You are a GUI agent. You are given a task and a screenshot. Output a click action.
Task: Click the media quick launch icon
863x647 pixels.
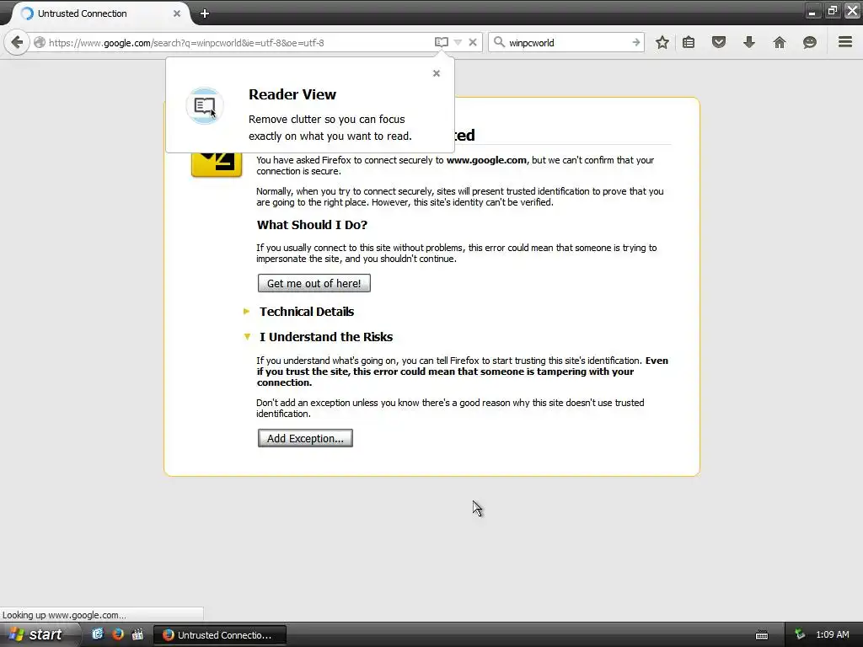[137, 634]
